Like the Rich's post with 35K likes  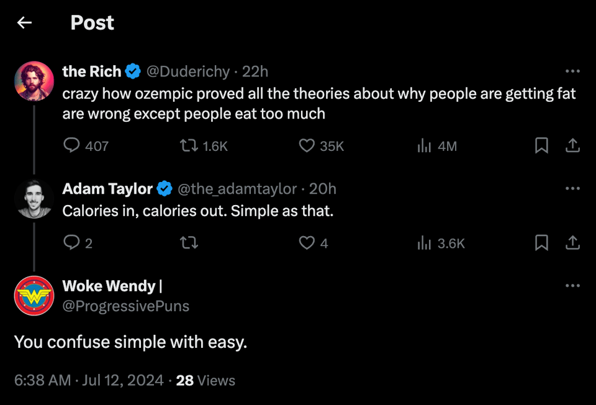point(307,145)
